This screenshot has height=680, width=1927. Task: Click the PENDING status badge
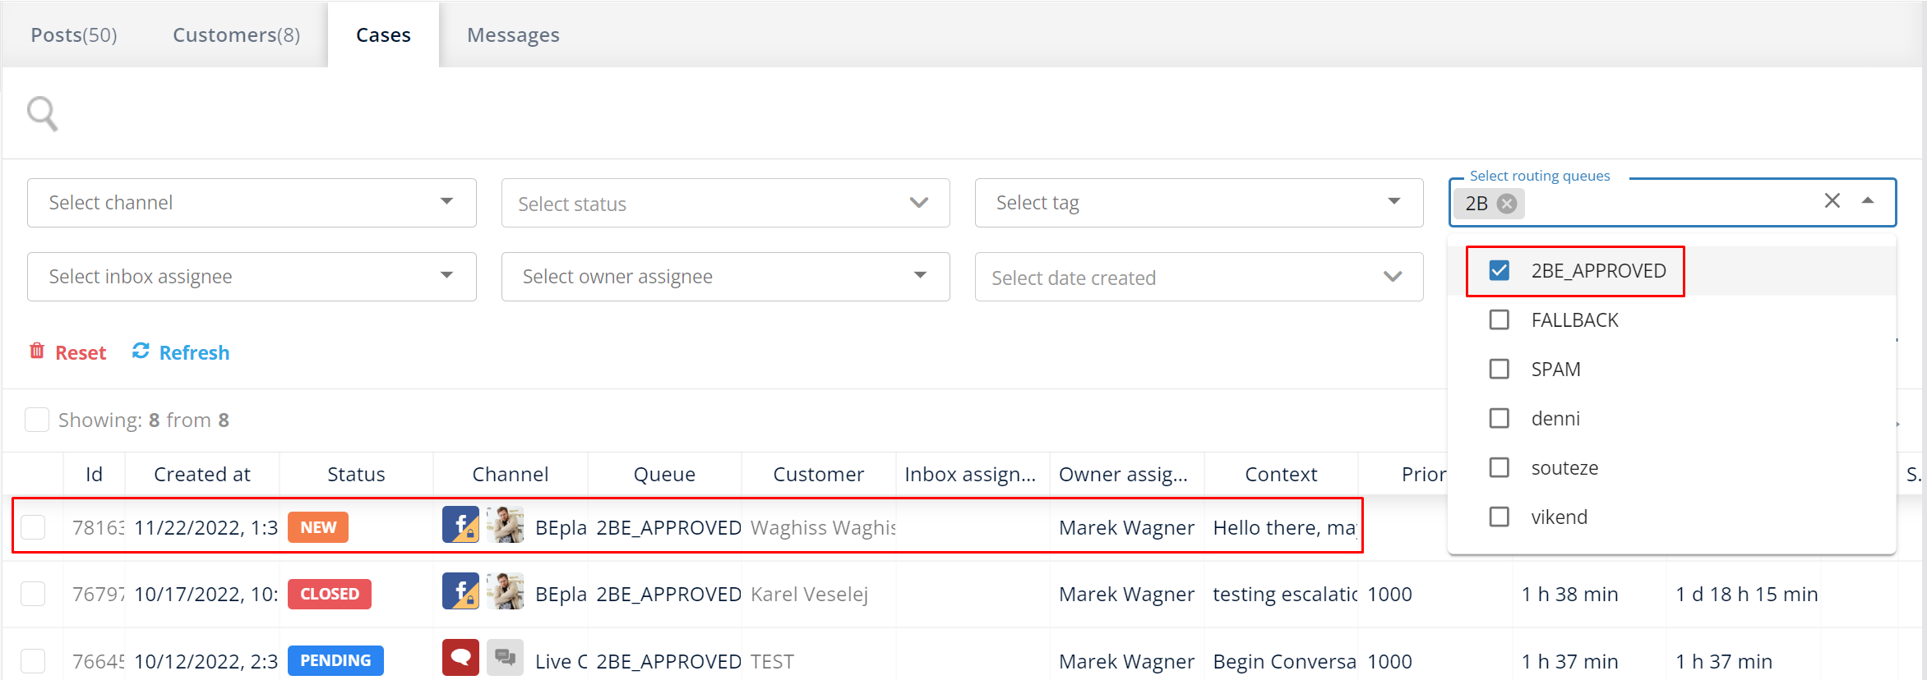pyautogui.click(x=335, y=660)
